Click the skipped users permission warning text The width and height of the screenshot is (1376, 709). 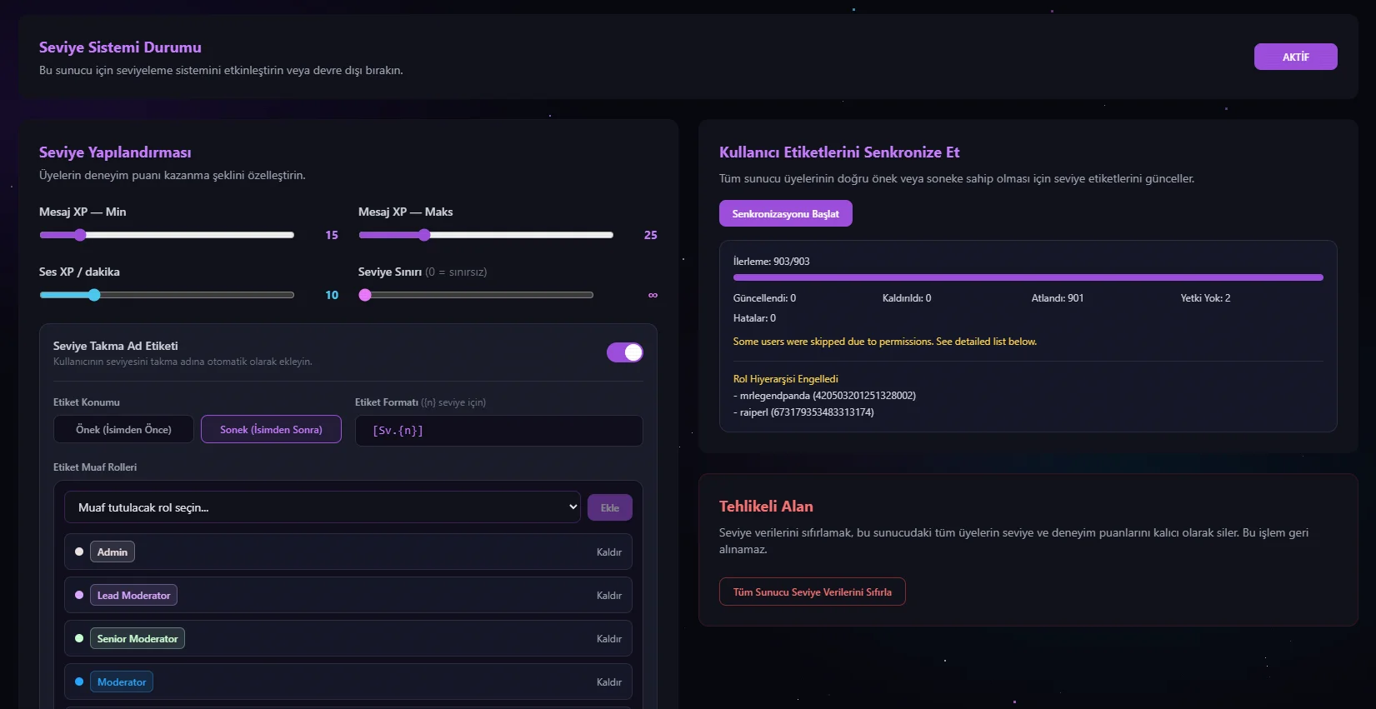pyautogui.click(x=885, y=342)
